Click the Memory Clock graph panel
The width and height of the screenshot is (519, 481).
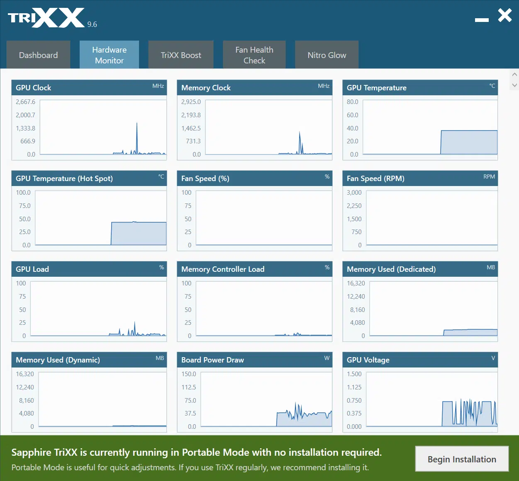pos(268,127)
